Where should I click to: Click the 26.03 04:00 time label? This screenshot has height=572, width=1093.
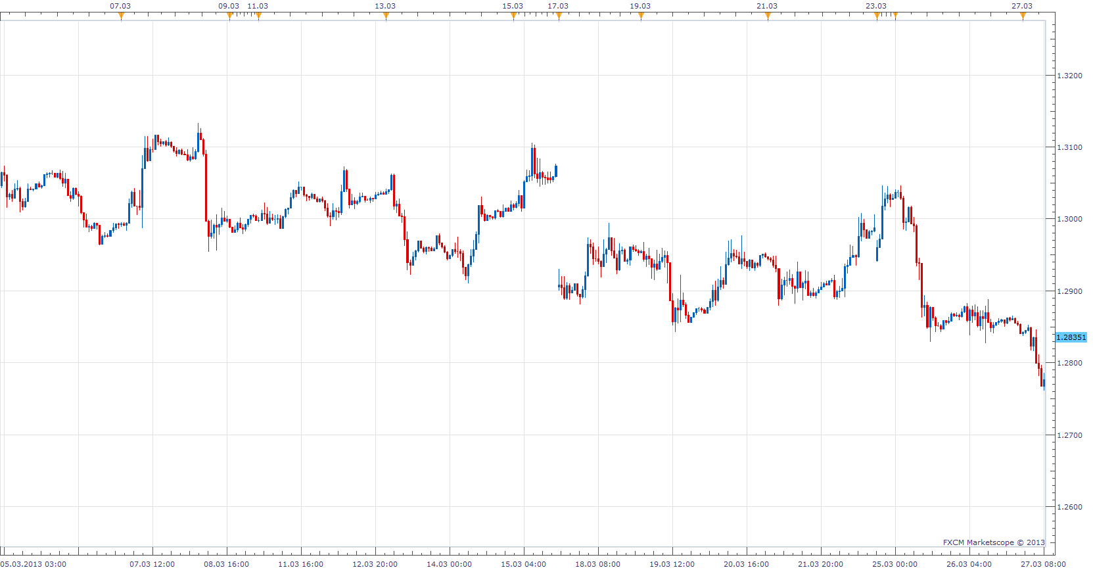[969, 564]
